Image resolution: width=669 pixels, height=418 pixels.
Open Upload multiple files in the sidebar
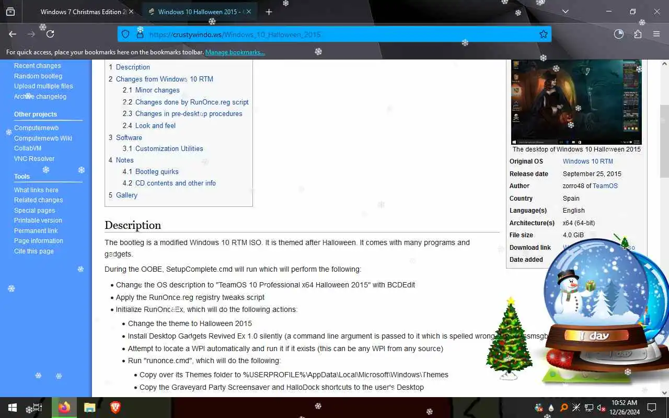pos(43,86)
